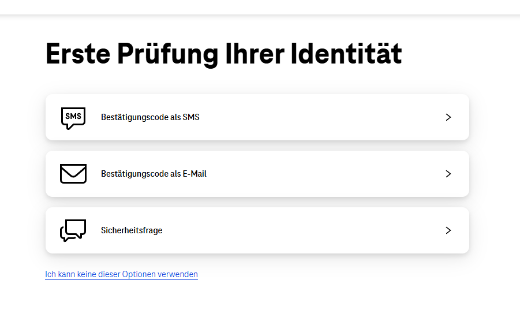Image resolution: width=520 pixels, height=332 pixels.
Task: Open the chevron on the SMS row
Action: coord(448,117)
